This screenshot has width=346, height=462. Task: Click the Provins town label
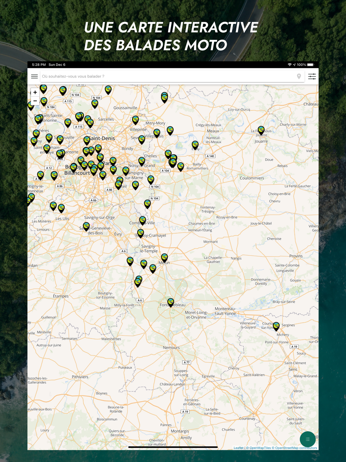296,256
